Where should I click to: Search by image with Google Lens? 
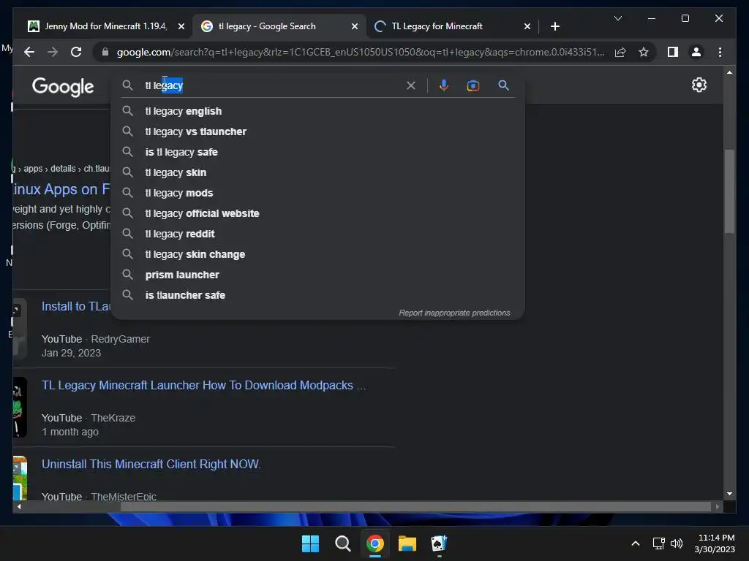tap(473, 85)
